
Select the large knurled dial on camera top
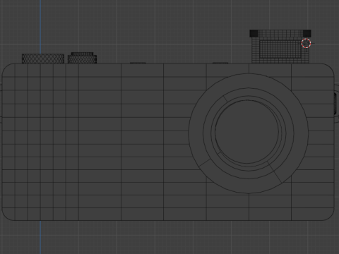pos(43,59)
